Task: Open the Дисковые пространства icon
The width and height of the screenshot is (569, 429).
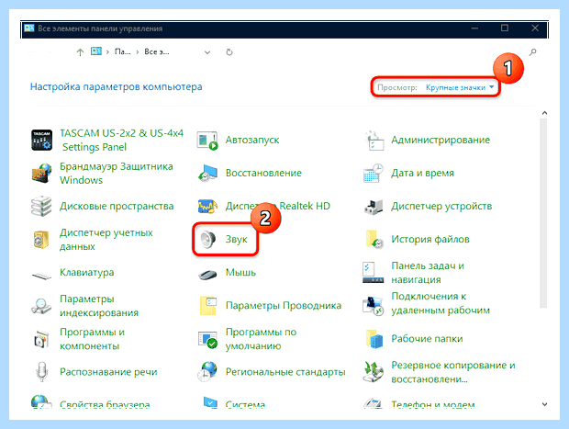Action: pyautogui.click(x=41, y=207)
